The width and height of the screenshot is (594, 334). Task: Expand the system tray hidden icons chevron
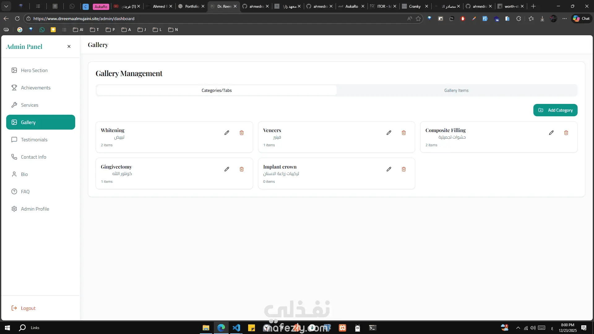click(518, 328)
